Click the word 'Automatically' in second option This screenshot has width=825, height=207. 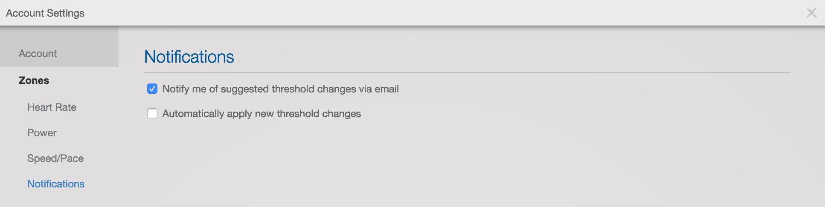[193, 114]
